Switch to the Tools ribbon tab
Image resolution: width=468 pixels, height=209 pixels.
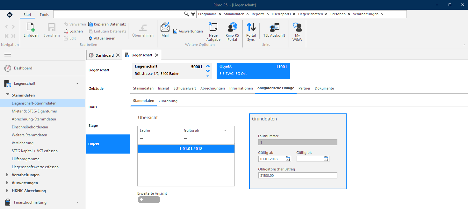tap(44, 15)
